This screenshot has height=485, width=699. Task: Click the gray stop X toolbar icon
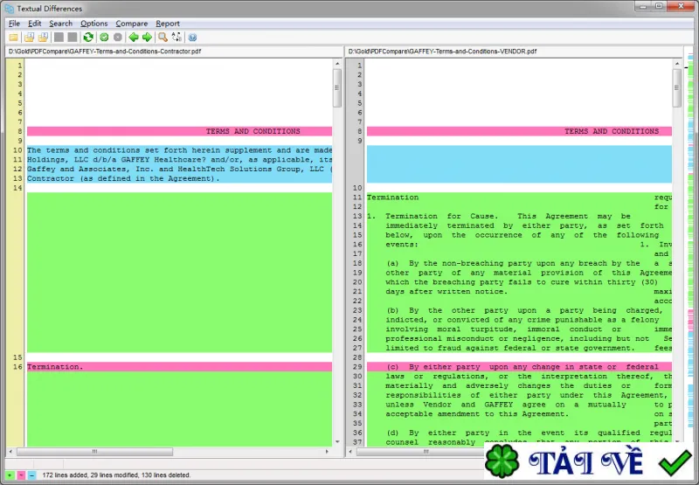(x=118, y=38)
